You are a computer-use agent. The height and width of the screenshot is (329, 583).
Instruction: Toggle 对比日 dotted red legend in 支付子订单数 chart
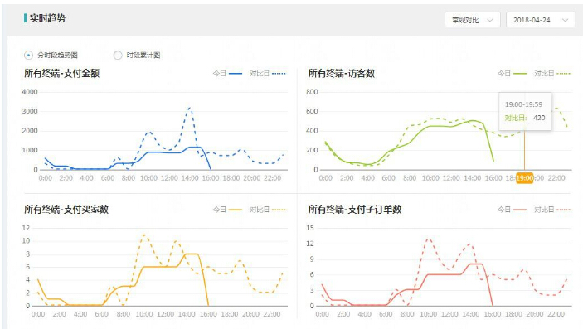[552, 210]
